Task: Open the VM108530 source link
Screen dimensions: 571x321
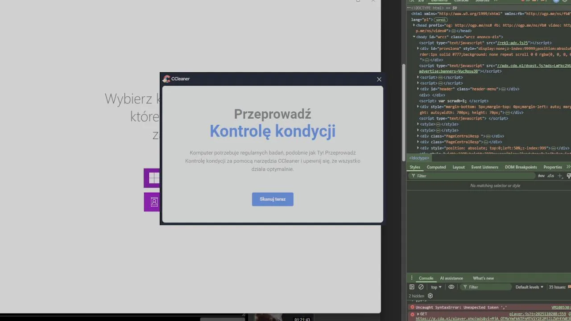Action: tap(561, 308)
